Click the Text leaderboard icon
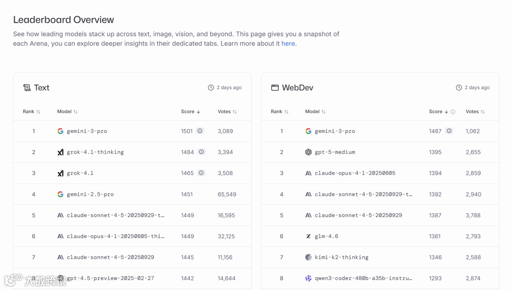 coord(27,88)
